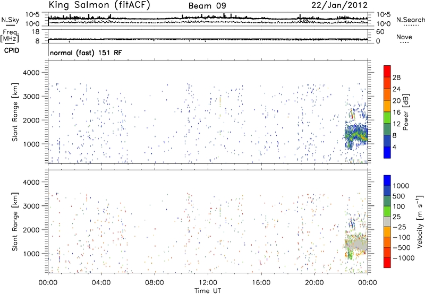Click the 'Velocity [m s-1]' color bar title
The width and height of the screenshot is (425, 294).
(x=420, y=221)
